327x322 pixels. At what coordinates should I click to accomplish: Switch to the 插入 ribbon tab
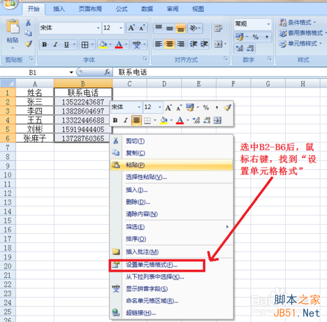(59, 9)
